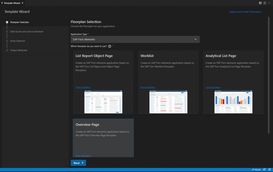Click the Floorplan Selection section heading
The height and width of the screenshot is (172, 273).
coord(86,22)
